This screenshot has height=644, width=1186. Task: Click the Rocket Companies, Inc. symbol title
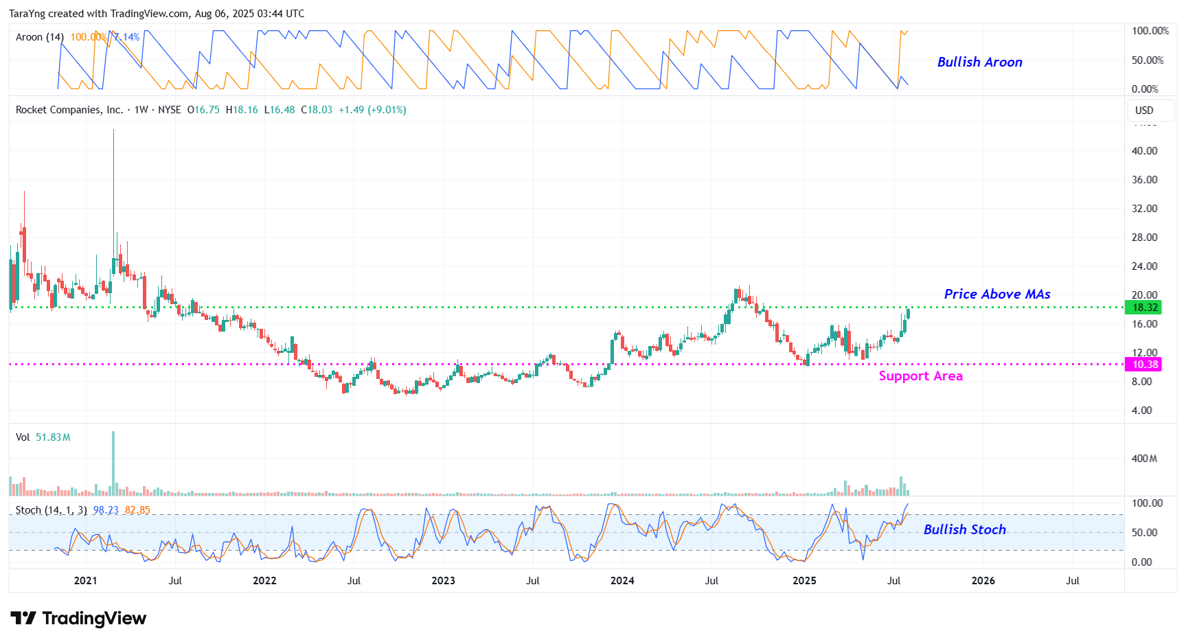[x=69, y=110]
